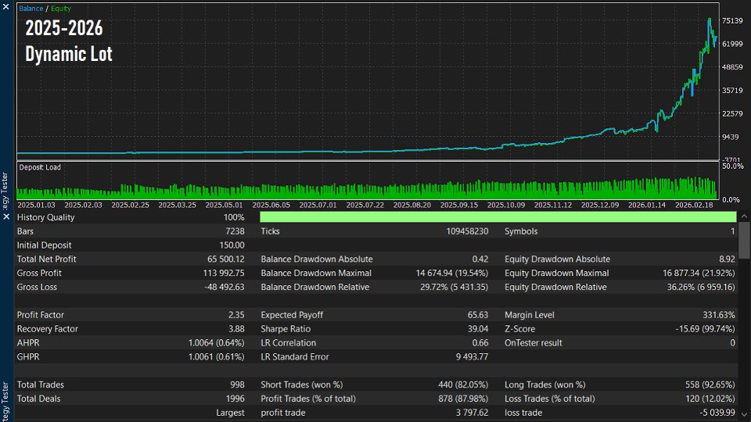Close the upper Strategy Tester graph panel
This screenshot has height=422, width=751.
coord(6,8)
